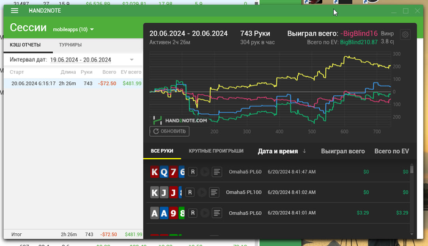This screenshot has width=428, height=246.
Task: Click play icon for KQ76 hand
Action: pos(205,172)
